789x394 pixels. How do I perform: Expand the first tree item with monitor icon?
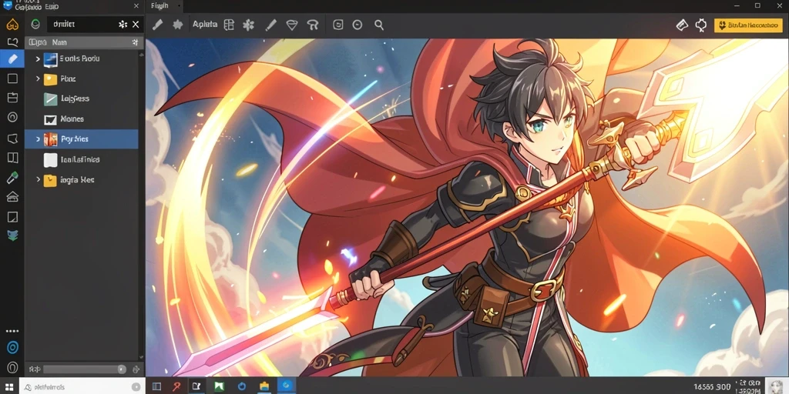pyautogui.click(x=38, y=58)
